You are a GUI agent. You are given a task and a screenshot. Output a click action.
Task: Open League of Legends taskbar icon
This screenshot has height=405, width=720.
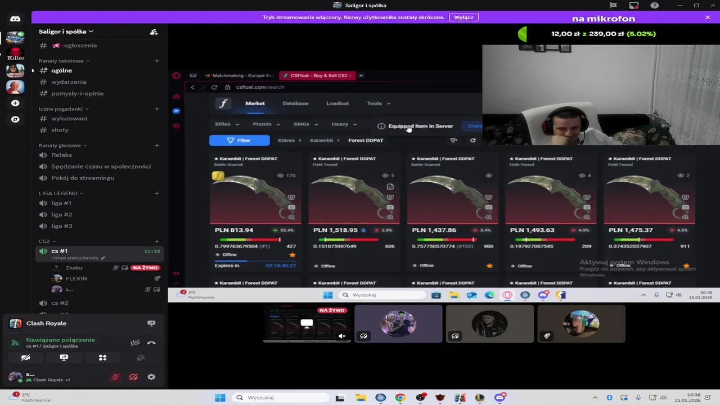click(x=480, y=398)
